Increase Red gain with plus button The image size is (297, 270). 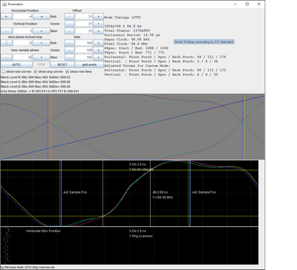tap(98, 43)
